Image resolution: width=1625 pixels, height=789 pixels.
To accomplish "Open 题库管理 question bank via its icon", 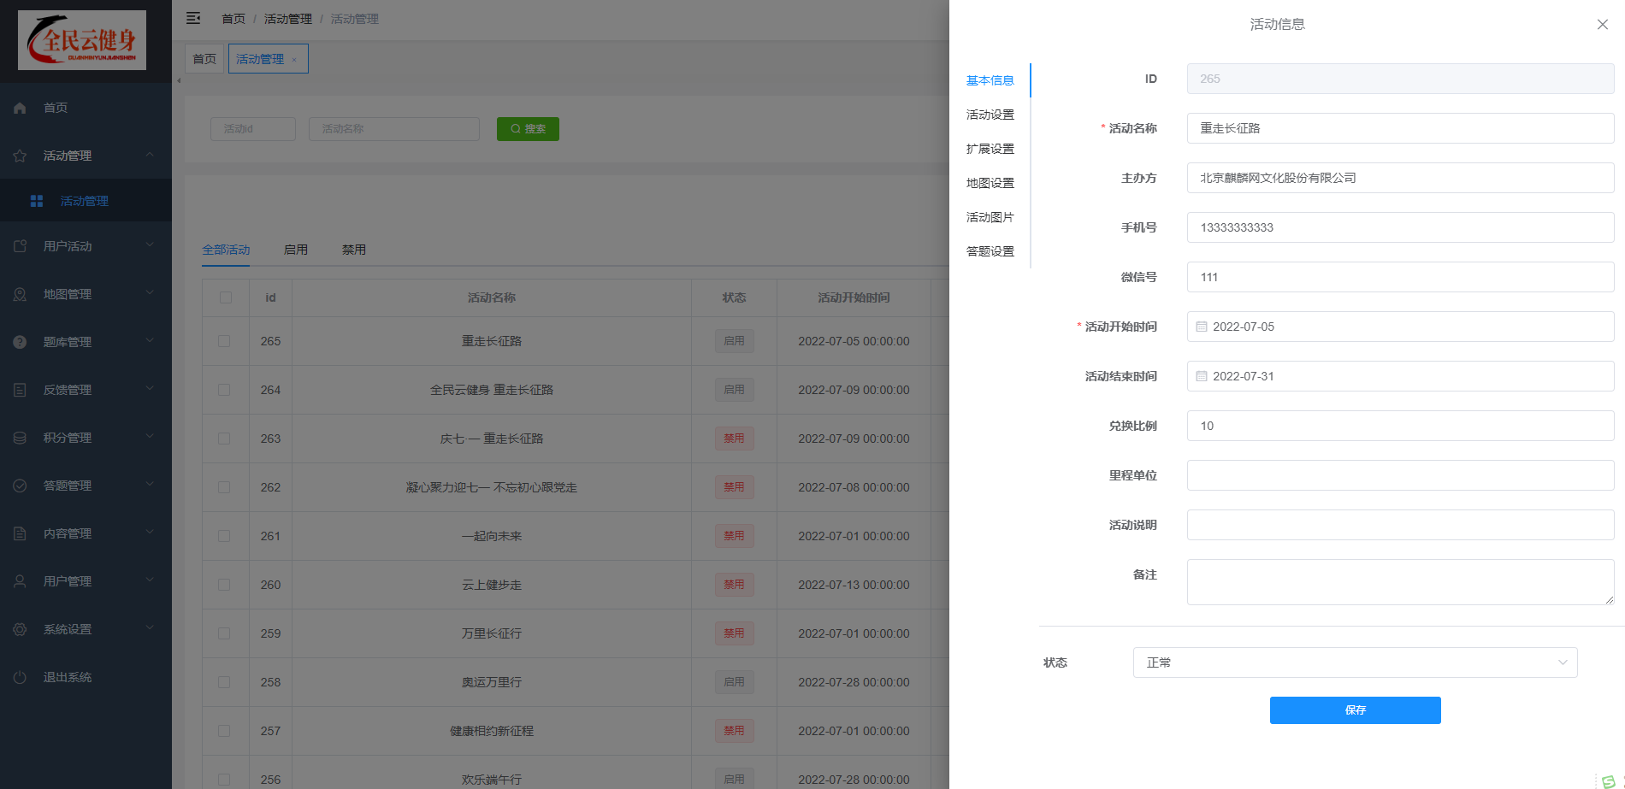I will point(20,341).
